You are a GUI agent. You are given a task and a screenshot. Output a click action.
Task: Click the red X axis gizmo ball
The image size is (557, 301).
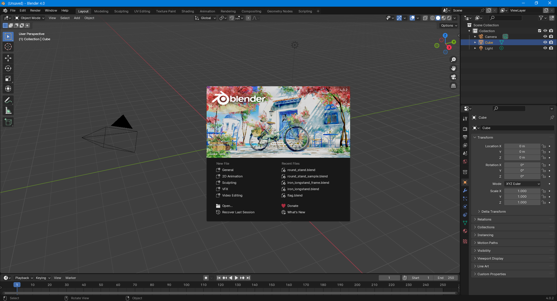[449, 47]
